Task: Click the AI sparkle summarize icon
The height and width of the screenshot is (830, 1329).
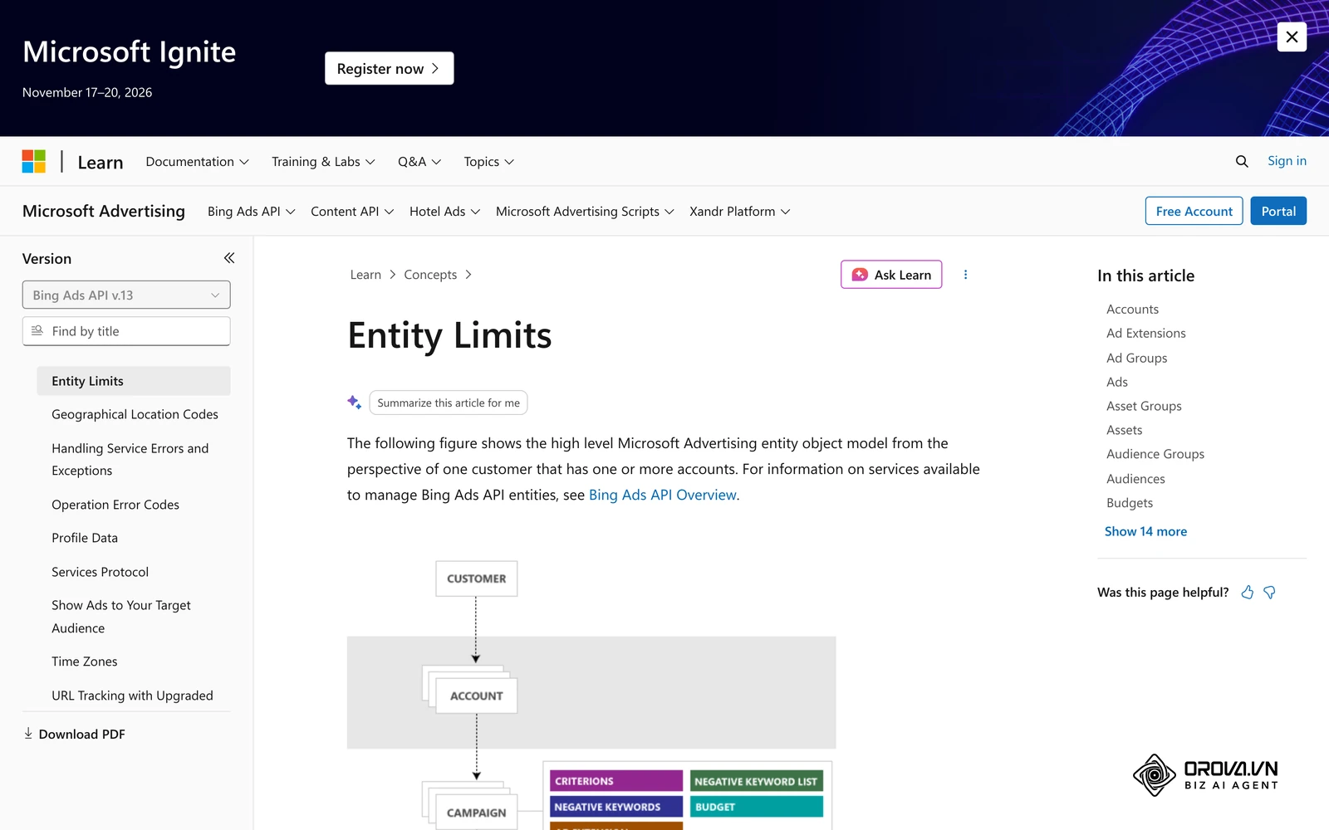Action: 354,403
